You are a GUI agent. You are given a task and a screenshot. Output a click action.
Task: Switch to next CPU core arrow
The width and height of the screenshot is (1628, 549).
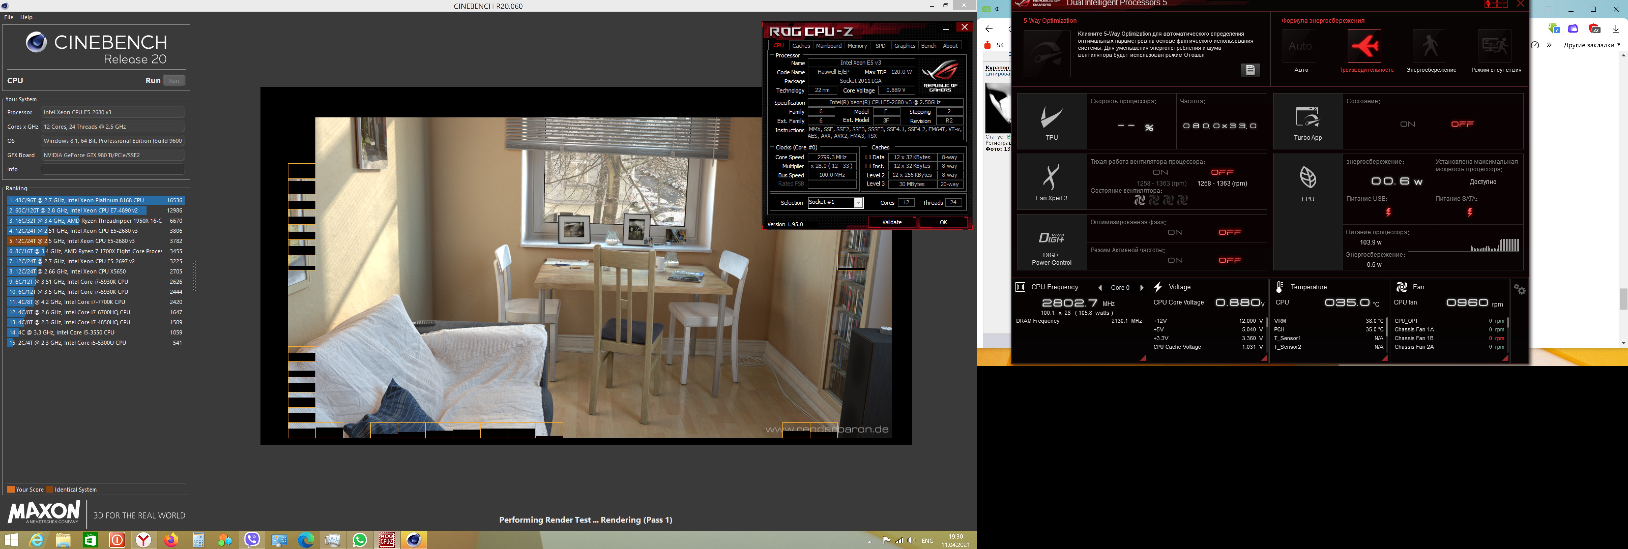pyautogui.click(x=1141, y=287)
